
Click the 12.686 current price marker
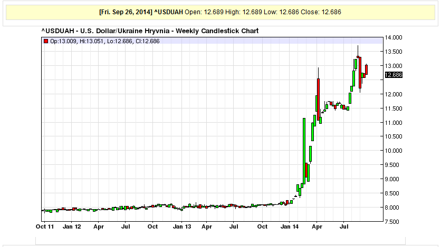pos(394,75)
